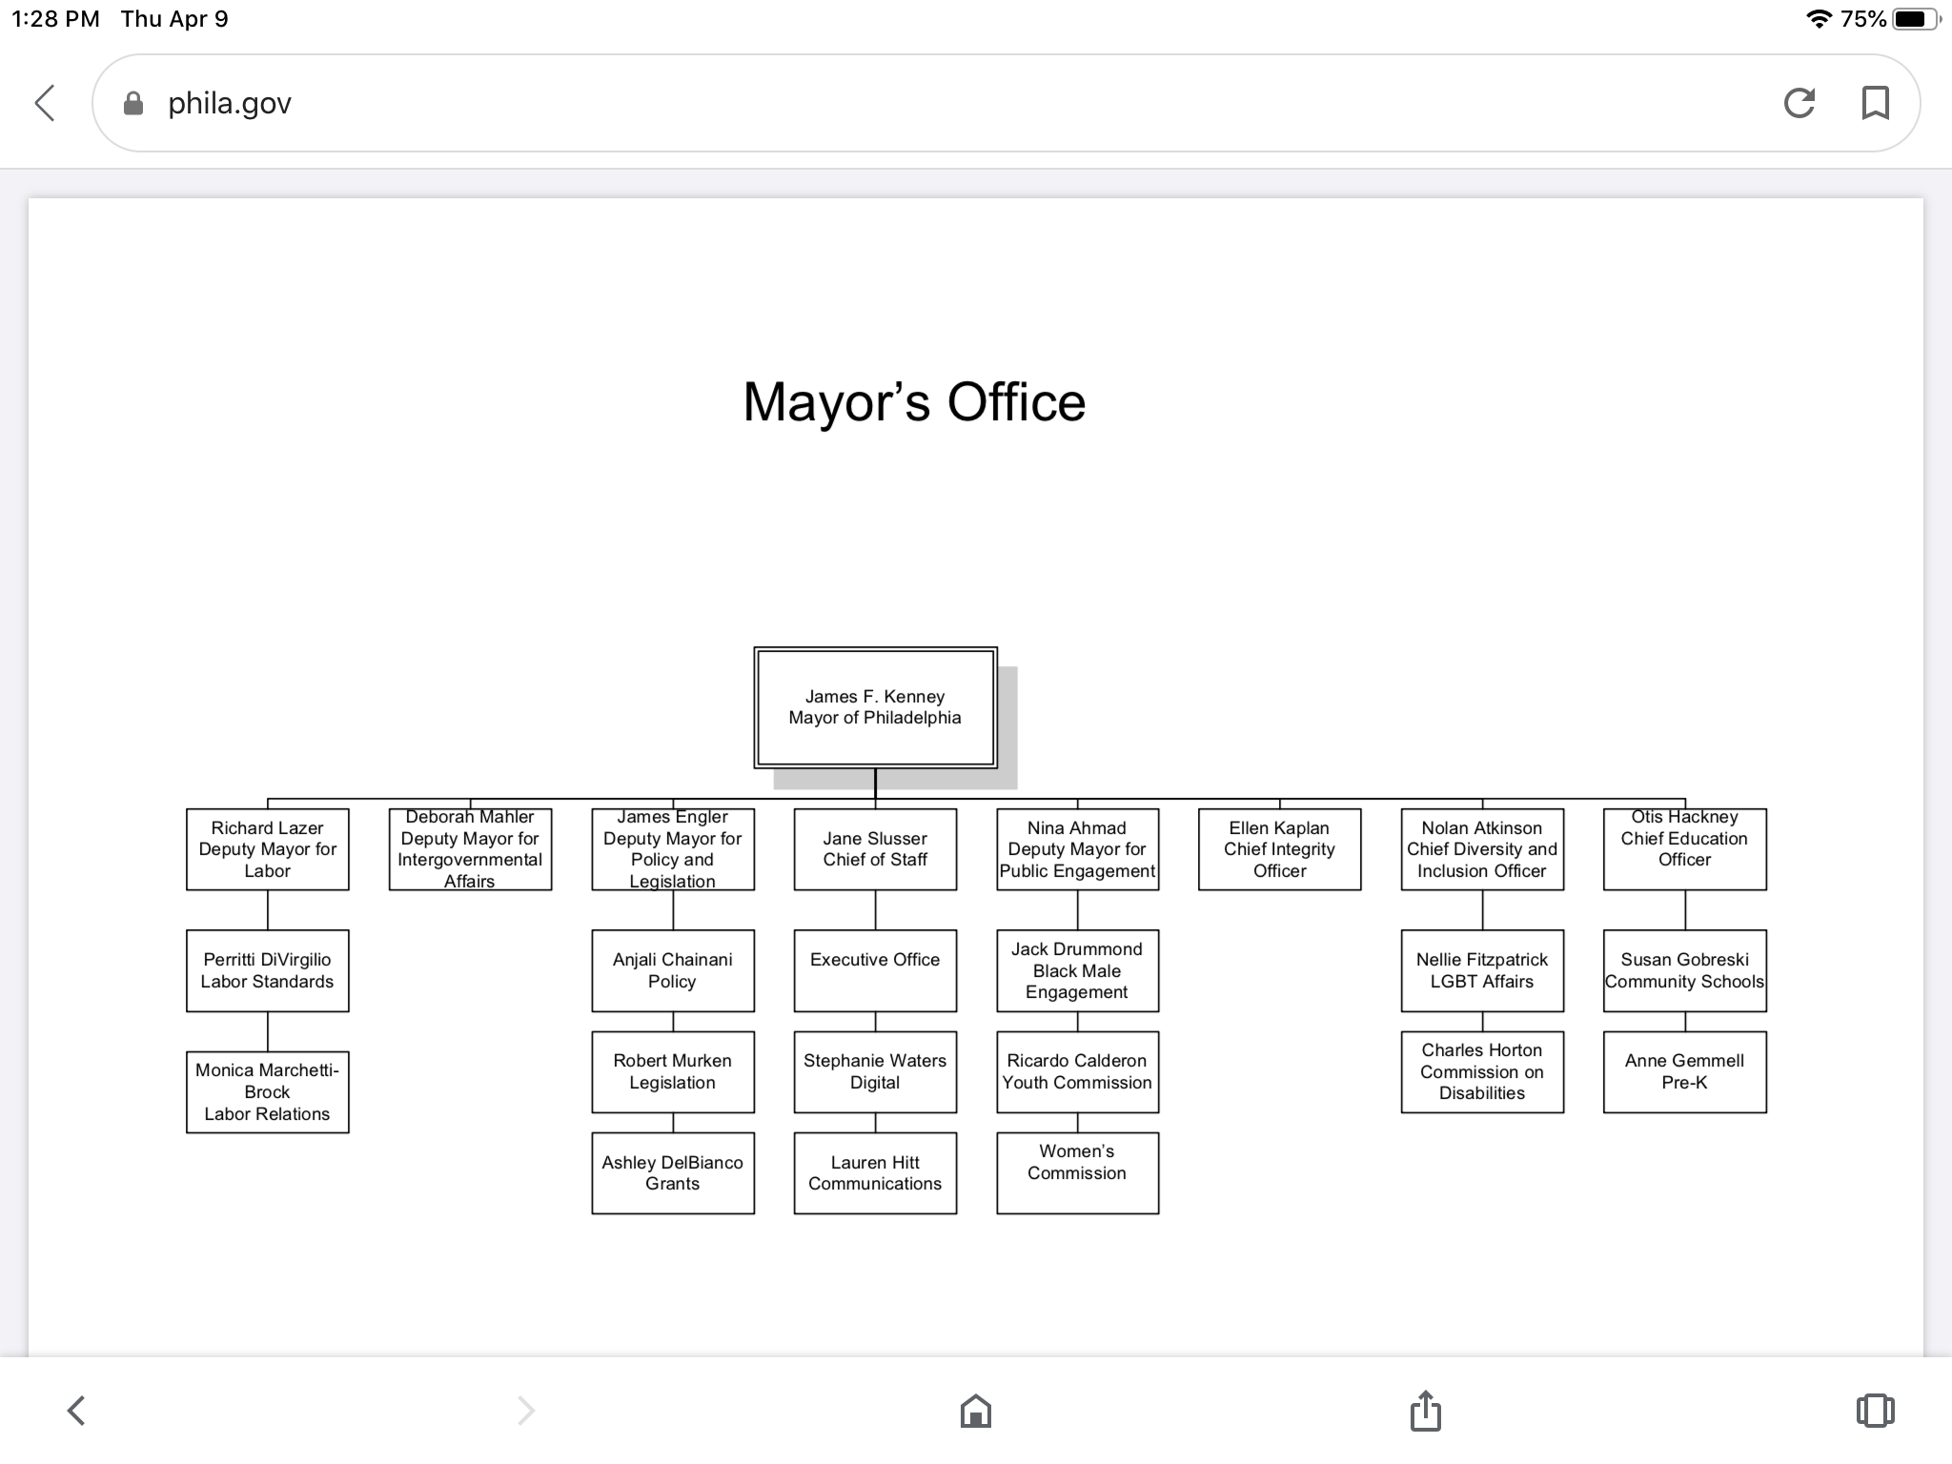
Task: Tap the back chevron beside address bar
Action: pyautogui.click(x=45, y=103)
